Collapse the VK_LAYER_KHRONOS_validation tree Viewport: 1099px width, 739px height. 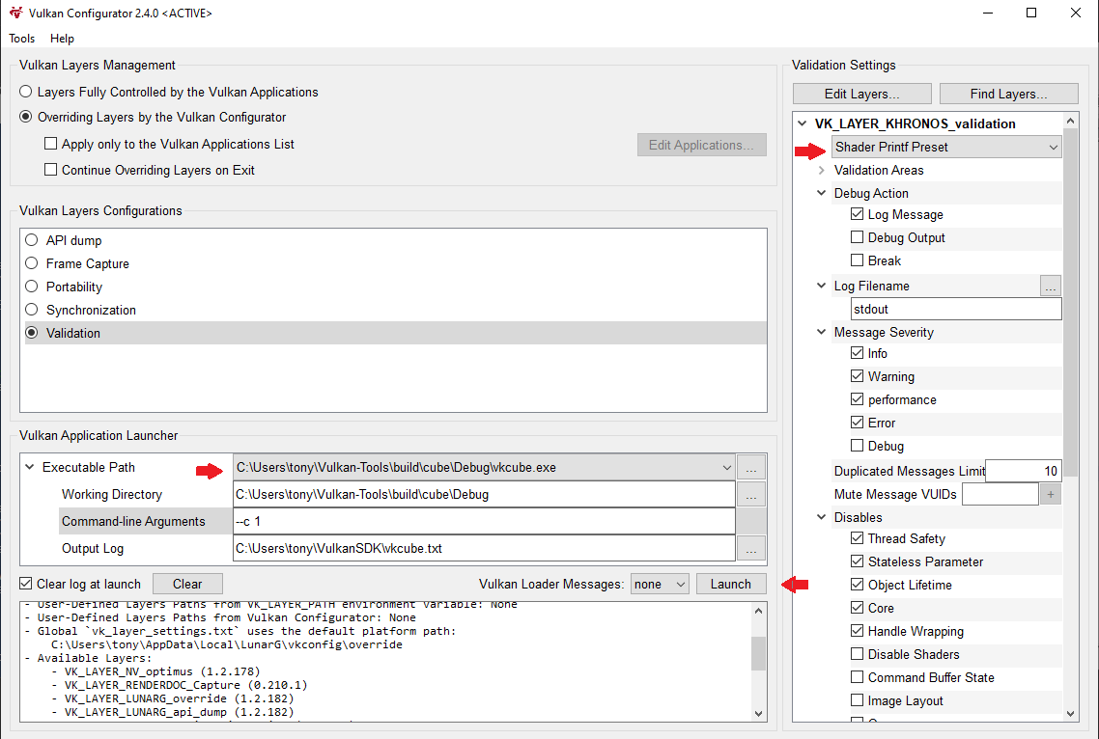802,123
